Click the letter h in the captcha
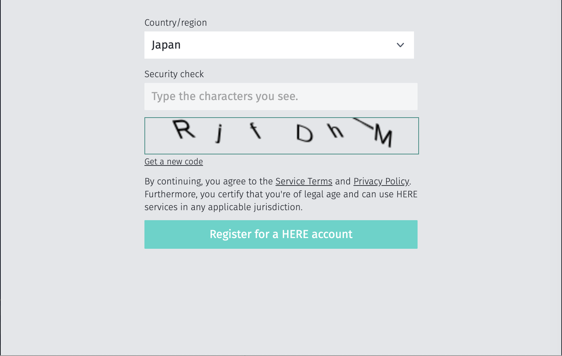Viewport: 562px width, 356px height. 335,131
